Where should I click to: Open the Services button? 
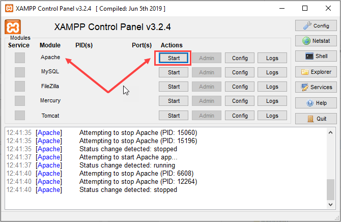[316, 87]
